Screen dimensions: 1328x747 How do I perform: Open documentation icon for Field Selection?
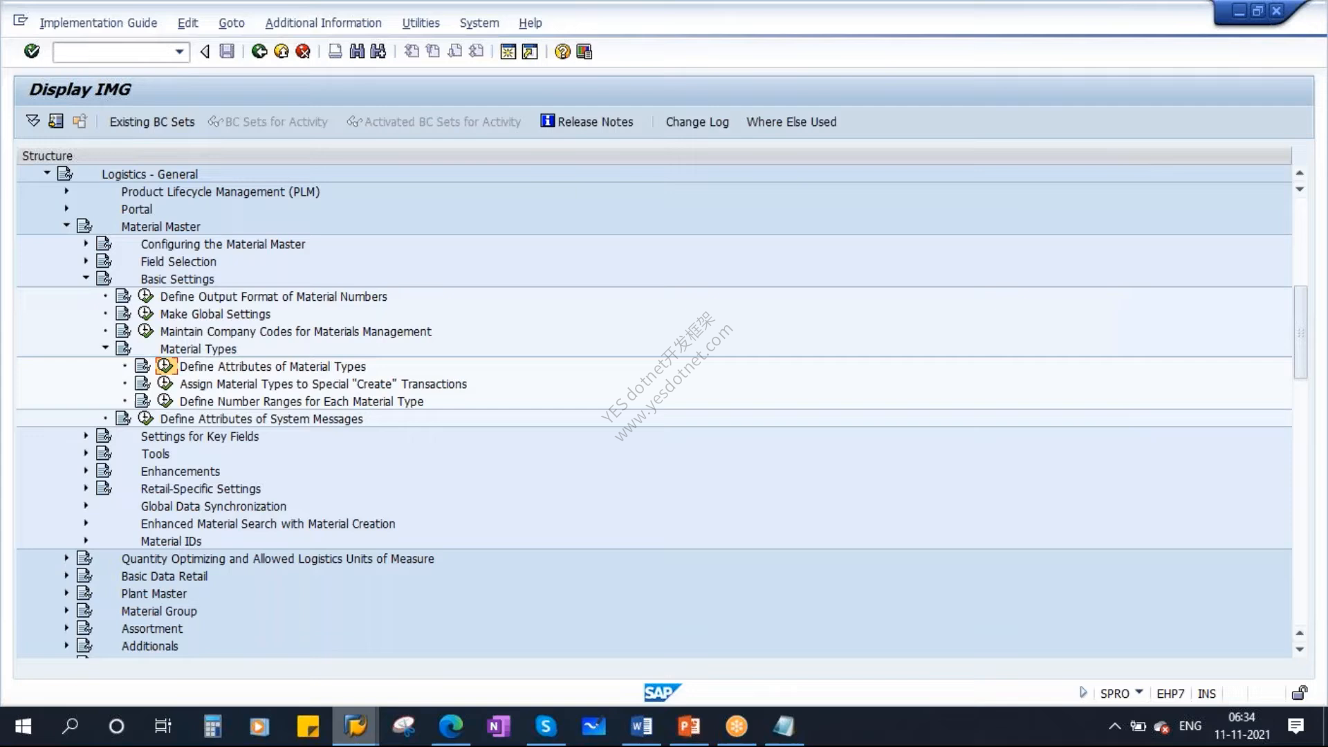[104, 261]
